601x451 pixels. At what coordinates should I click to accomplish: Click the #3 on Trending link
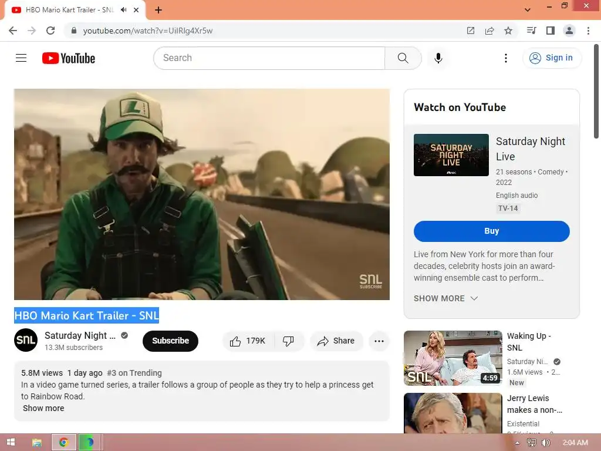click(134, 373)
